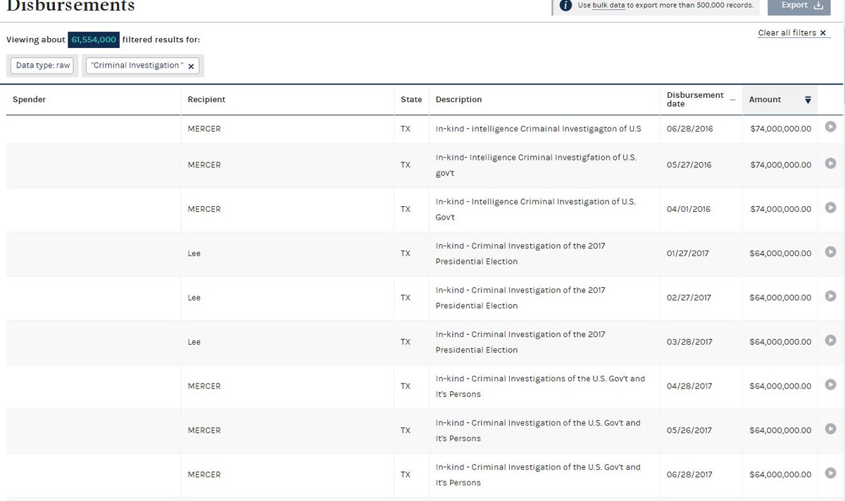This screenshot has width=845, height=501.
Task: Click description in the 04/01/2016 row
Action: pyautogui.click(x=536, y=210)
